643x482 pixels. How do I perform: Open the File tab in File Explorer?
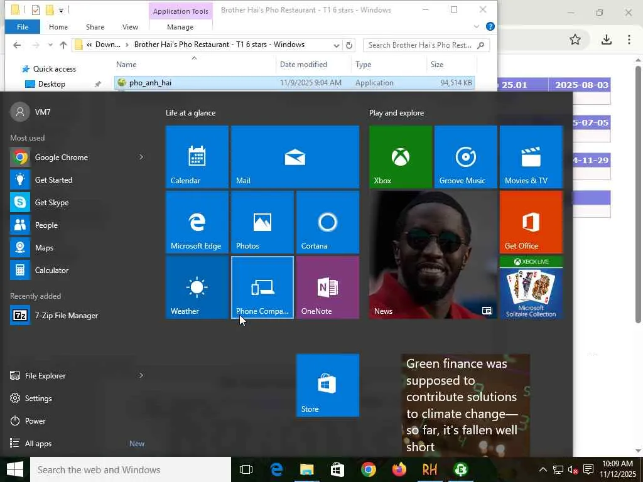(x=23, y=27)
